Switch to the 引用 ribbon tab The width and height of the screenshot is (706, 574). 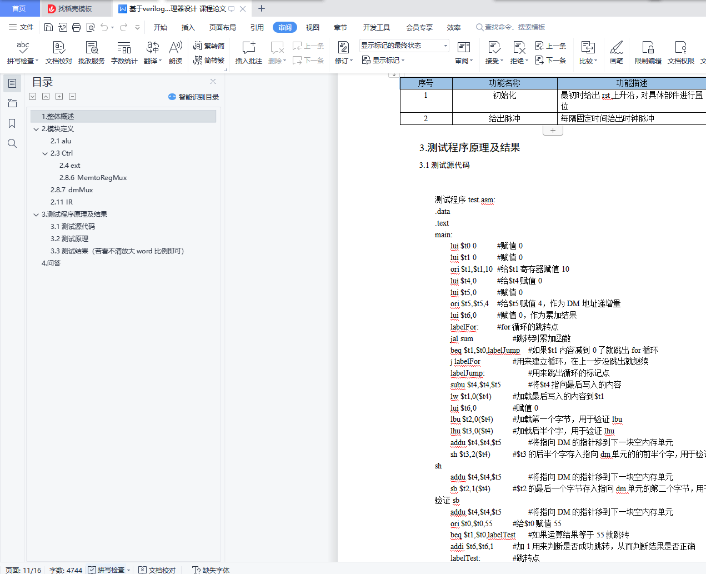click(257, 27)
